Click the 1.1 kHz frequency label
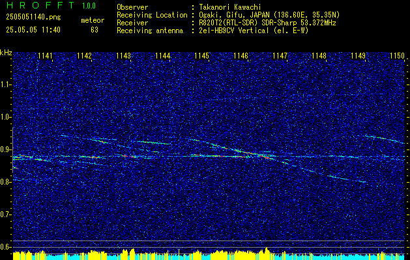This screenshot has width=410, height=260. (x=5, y=84)
